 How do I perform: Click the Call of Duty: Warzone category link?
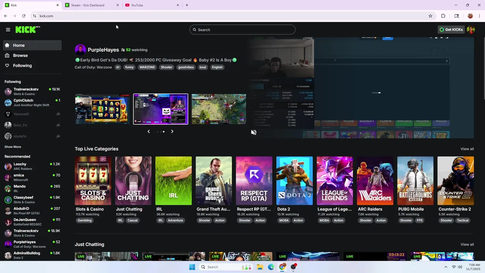click(x=93, y=67)
